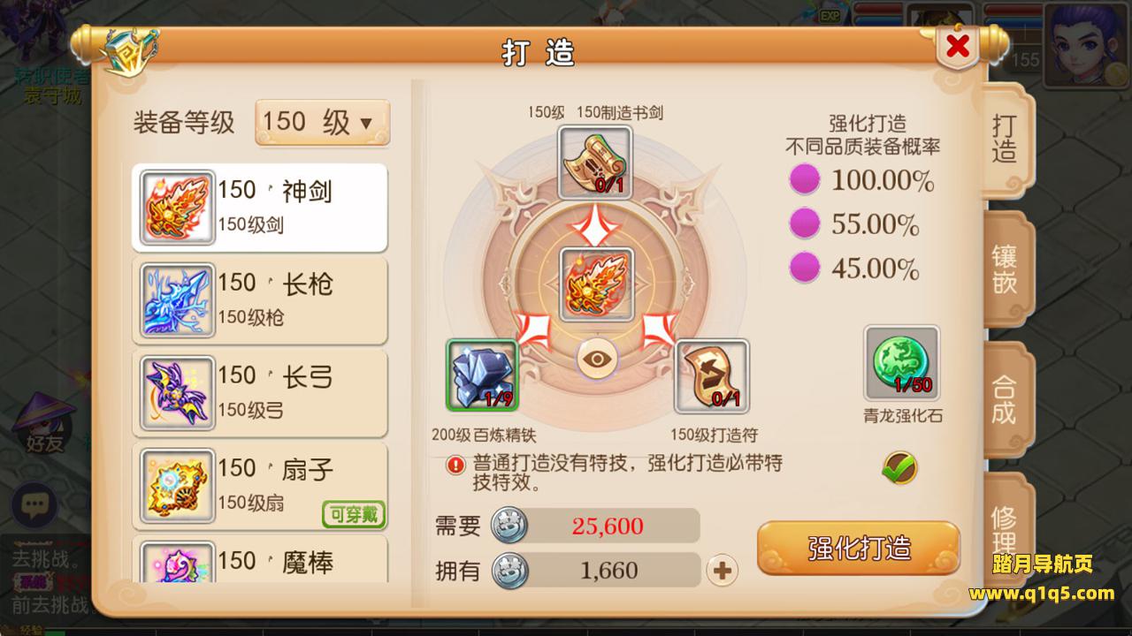Select the 100.00% purple quality orb

click(x=804, y=181)
